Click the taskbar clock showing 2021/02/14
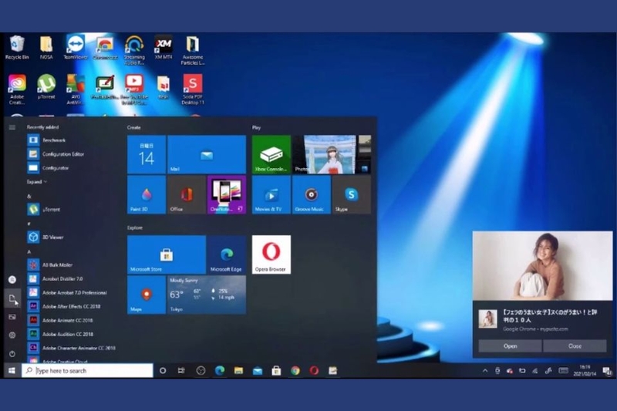This screenshot has height=411, width=617. tap(585, 370)
